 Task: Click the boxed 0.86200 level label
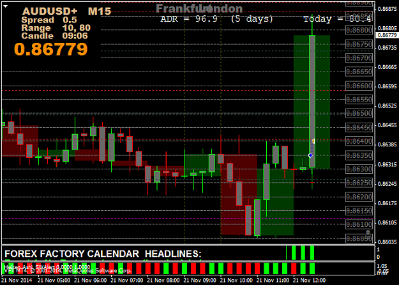(359, 197)
